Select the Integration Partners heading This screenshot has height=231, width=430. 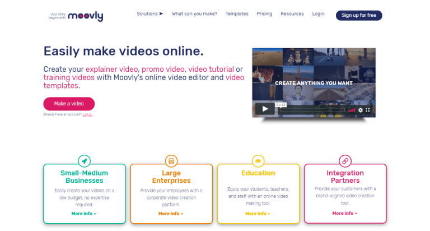click(x=345, y=177)
